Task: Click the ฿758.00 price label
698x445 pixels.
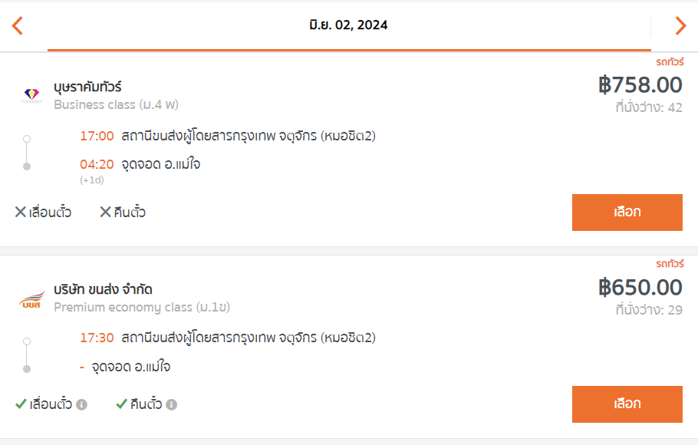Action: (640, 84)
